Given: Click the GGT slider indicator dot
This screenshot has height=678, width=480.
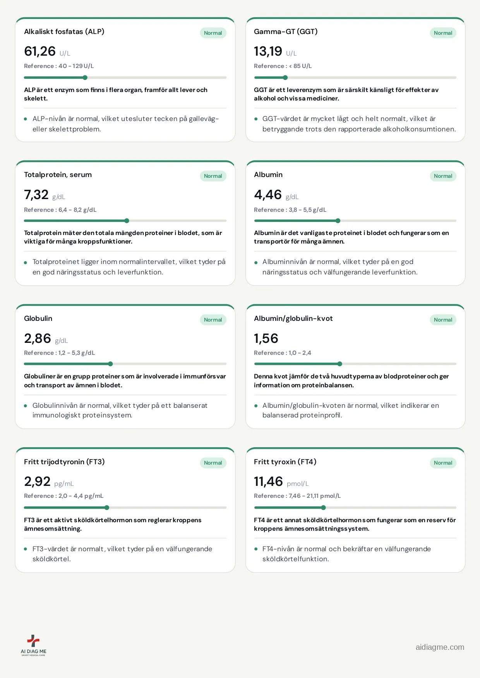Looking at the screenshot, I should pos(285,78).
